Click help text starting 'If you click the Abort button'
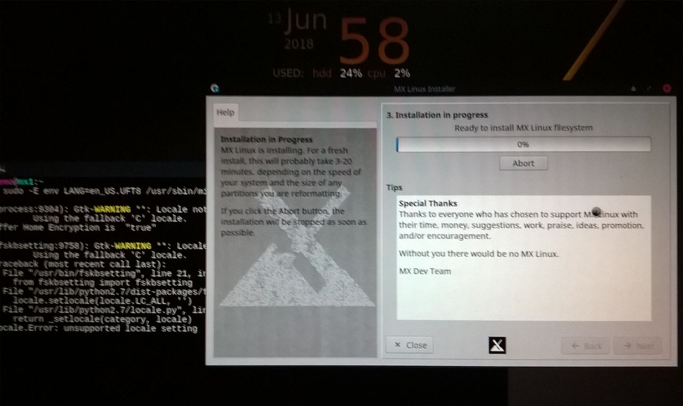 tap(293, 222)
